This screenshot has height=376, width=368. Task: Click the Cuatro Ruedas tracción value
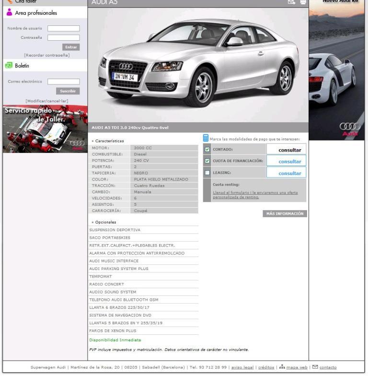(149, 186)
